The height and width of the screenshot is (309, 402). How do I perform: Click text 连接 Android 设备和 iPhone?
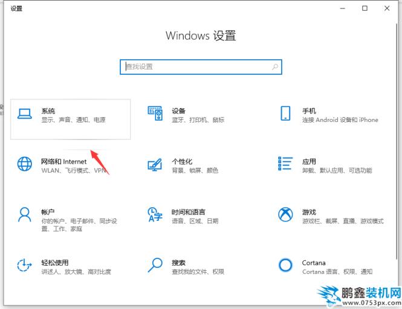pos(340,120)
